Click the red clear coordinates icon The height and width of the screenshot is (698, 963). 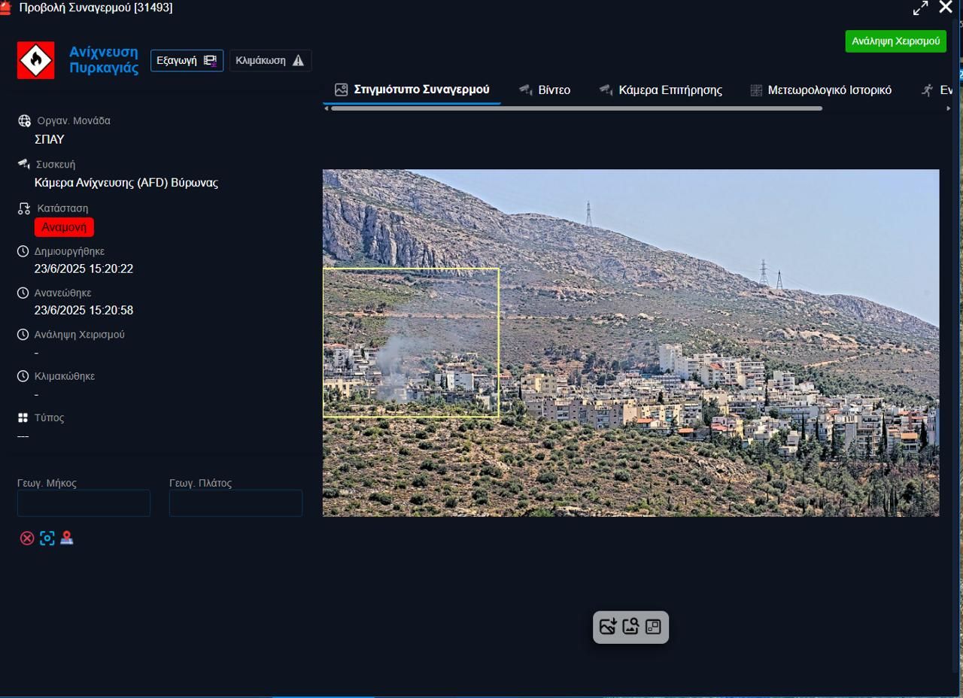pos(27,539)
